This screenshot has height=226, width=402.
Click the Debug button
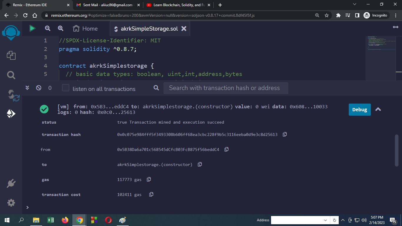coord(359,109)
